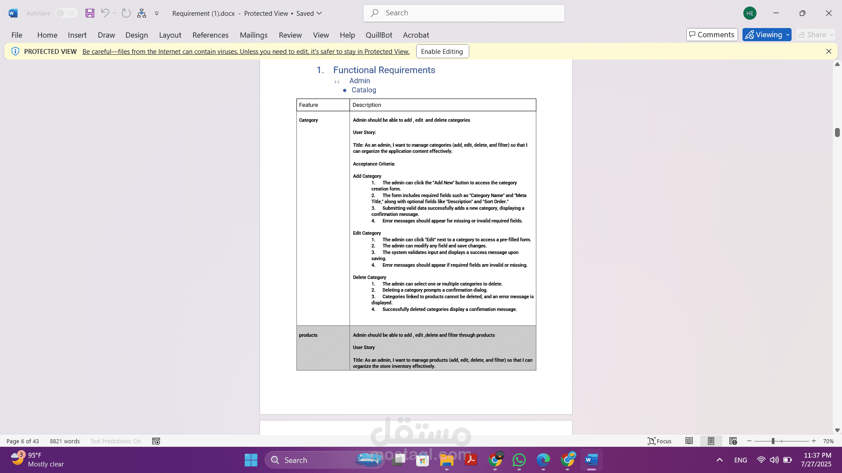842x473 pixels.
Task: Toggle Text Predictions status item
Action: (x=115, y=441)
